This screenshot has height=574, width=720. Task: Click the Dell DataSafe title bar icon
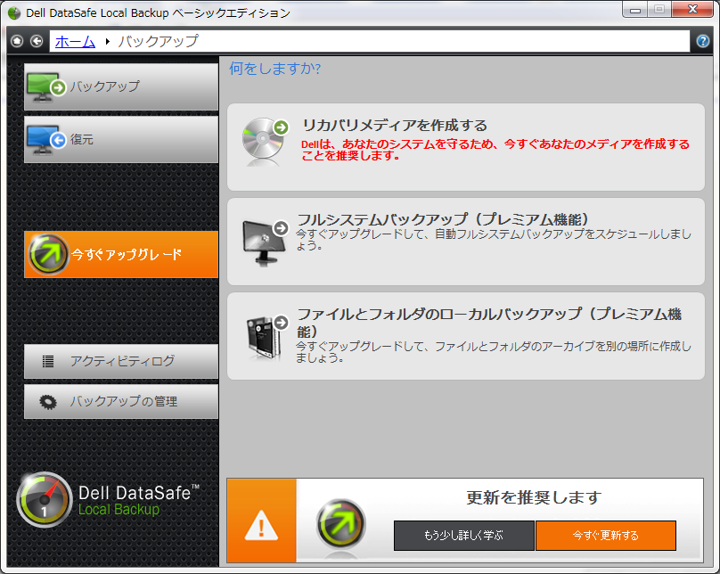[x=12, y=11]
